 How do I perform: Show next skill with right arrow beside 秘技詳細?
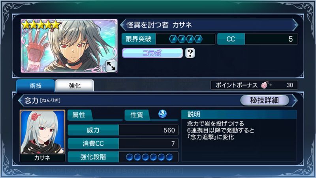[x=295, y=100]
